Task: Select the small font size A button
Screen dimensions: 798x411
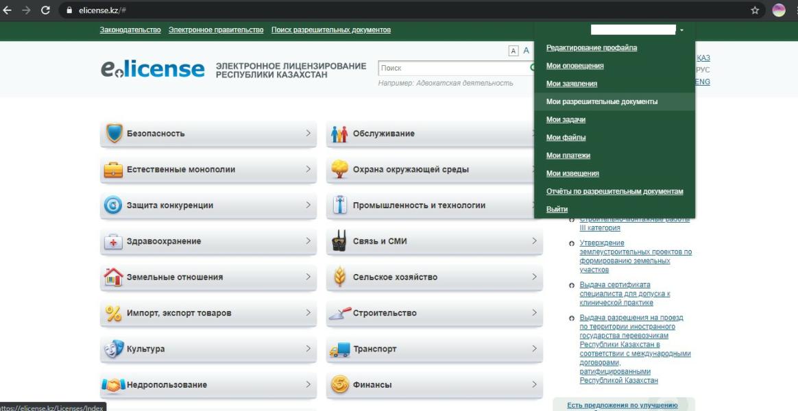Action: [x=513, y=51]
